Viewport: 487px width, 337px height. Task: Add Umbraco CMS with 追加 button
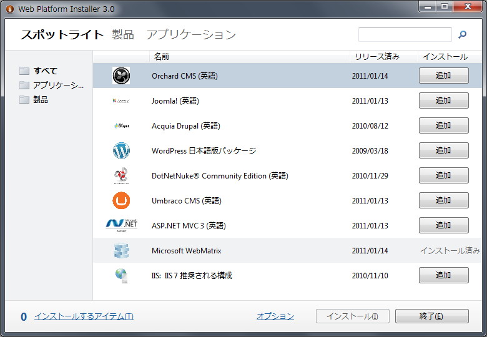(x=443, y=200)
